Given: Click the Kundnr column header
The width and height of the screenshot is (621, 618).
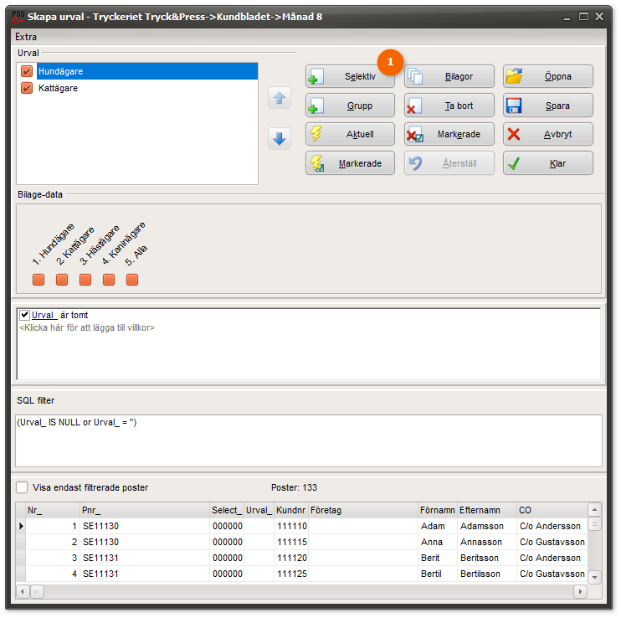Looking at the screenshot, I should [x=291, y=510].
